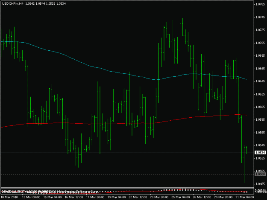Viewport: 267px width, 200px height.
Task: Click the 1.0665 price axis label
Action: pos(260,69)
